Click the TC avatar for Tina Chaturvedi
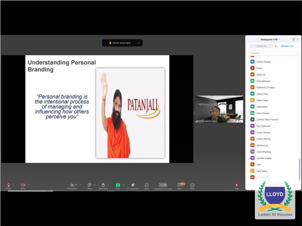 [x=252, y=126]
